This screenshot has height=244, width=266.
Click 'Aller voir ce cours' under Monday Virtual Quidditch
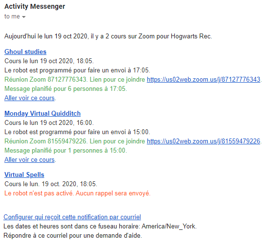pyautogui.click(x=30, y=160)
